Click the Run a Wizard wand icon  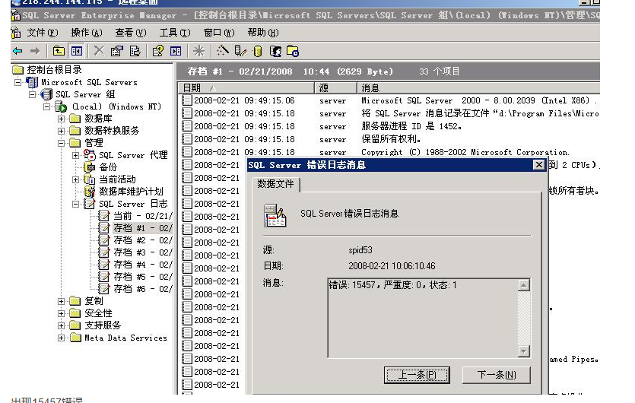(x=222, y=51)
